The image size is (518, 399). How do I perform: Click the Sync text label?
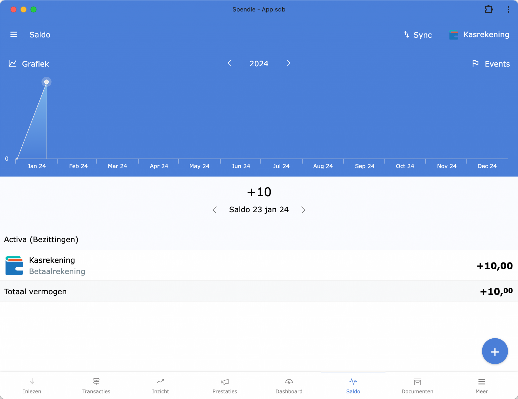click(422, 35)
